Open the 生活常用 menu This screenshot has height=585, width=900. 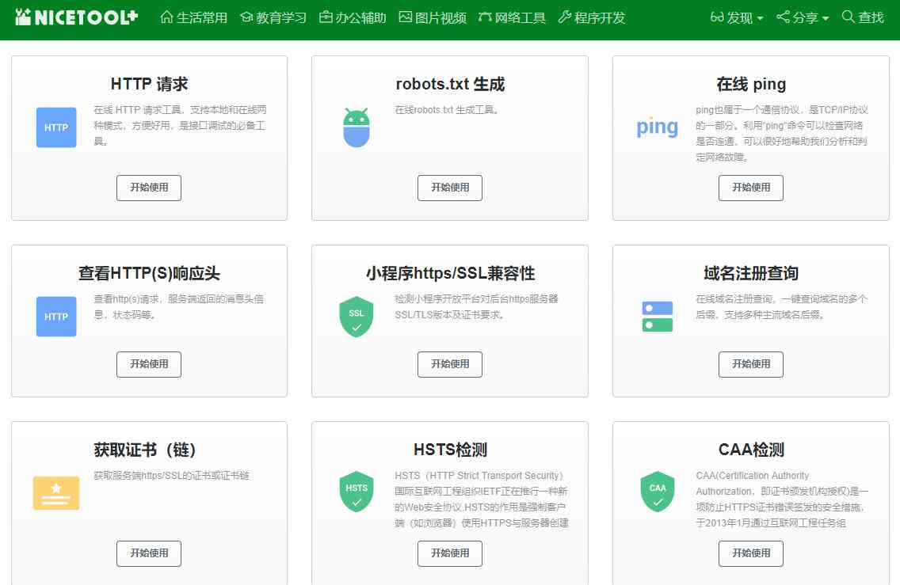point(194,17)
